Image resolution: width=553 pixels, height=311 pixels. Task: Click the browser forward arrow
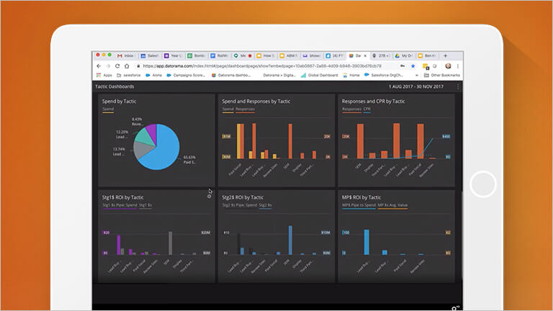pyautogui.click(x=108, y=66)
